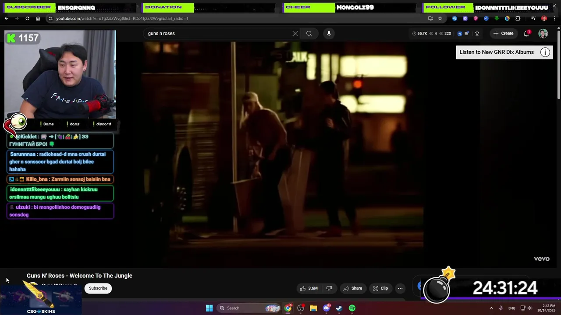Click the site info icon in address bar
Viewport: 561px width, 315px height.
pyautogui.click(x=50, y=18)
